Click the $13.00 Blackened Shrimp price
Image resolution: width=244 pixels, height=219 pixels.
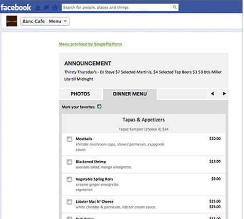[215, 161]
